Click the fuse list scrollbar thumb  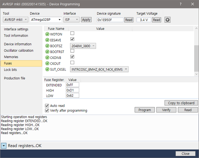click(x=196, y=59)
